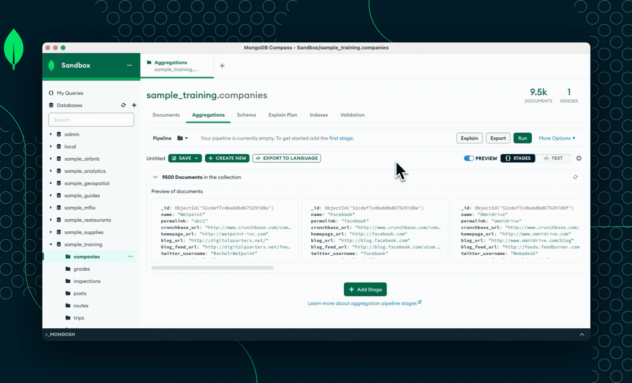Click the Databases stack icon
Viewport: 632px width, 383px height.
[x=51, y=105]
